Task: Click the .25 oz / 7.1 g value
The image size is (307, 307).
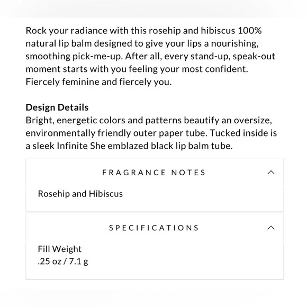Action: point(63,261)
